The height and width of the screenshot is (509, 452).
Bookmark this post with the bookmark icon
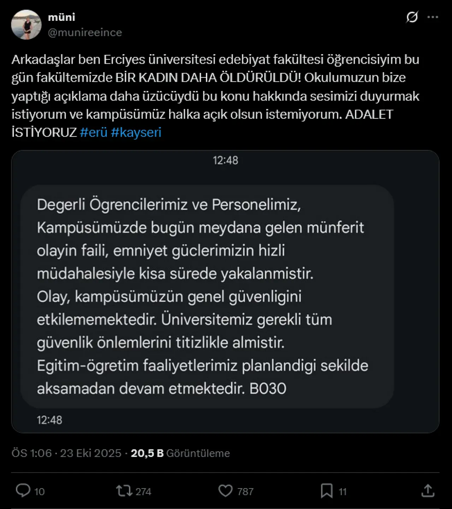327,491
